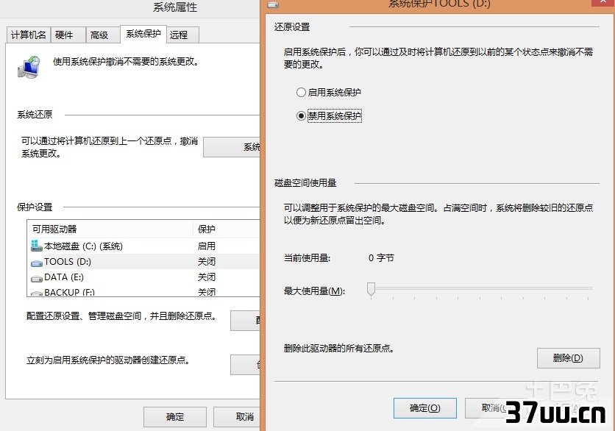The width and height of the screenshot is (615, 431).
Task: Select 禁用系统保护 radio button
Action: coord(301,115)
